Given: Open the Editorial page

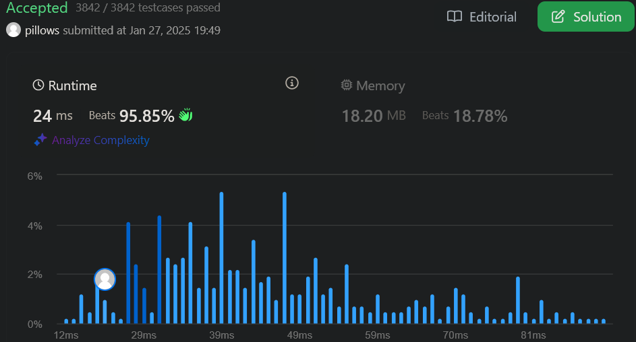Looking at the screenshot, I should [482, 17].
